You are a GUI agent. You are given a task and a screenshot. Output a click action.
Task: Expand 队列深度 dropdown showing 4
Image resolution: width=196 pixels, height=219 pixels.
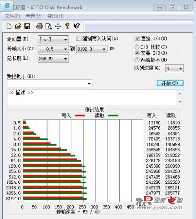tap(174, 68)
